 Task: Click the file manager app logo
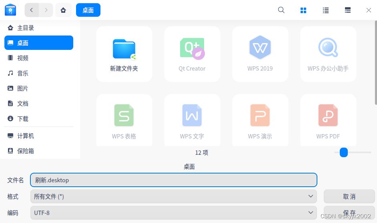10,10
